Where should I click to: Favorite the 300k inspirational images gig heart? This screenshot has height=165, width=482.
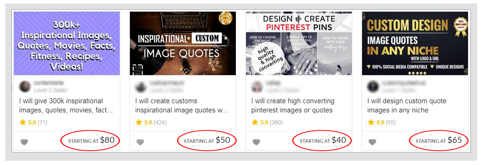(24, 142)
